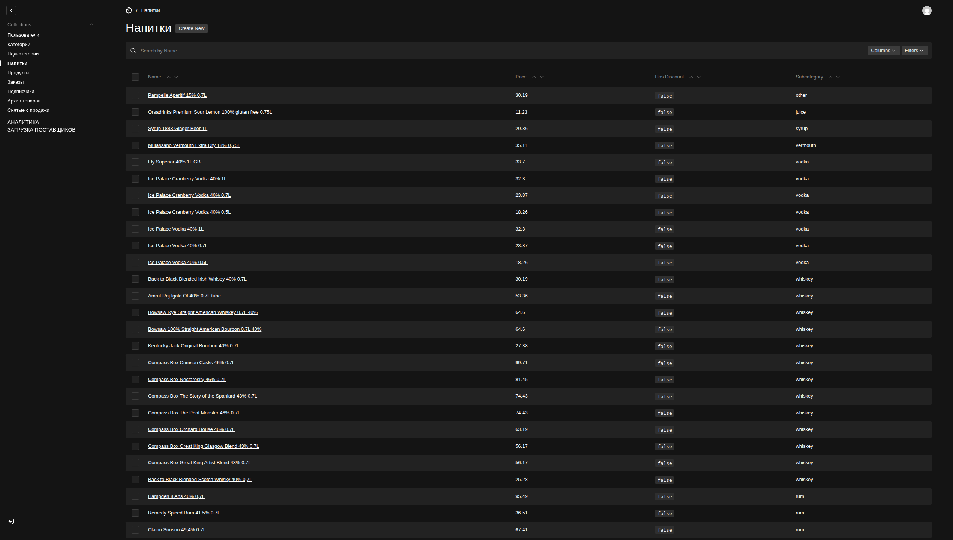Open Продукты collection

(x=18, y=73)
